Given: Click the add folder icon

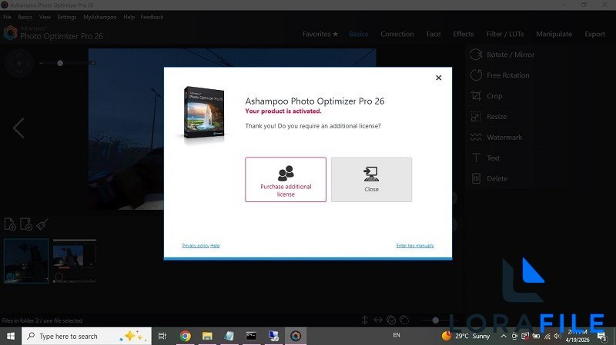Looking at the screenshot, I should tap(26, 224).
